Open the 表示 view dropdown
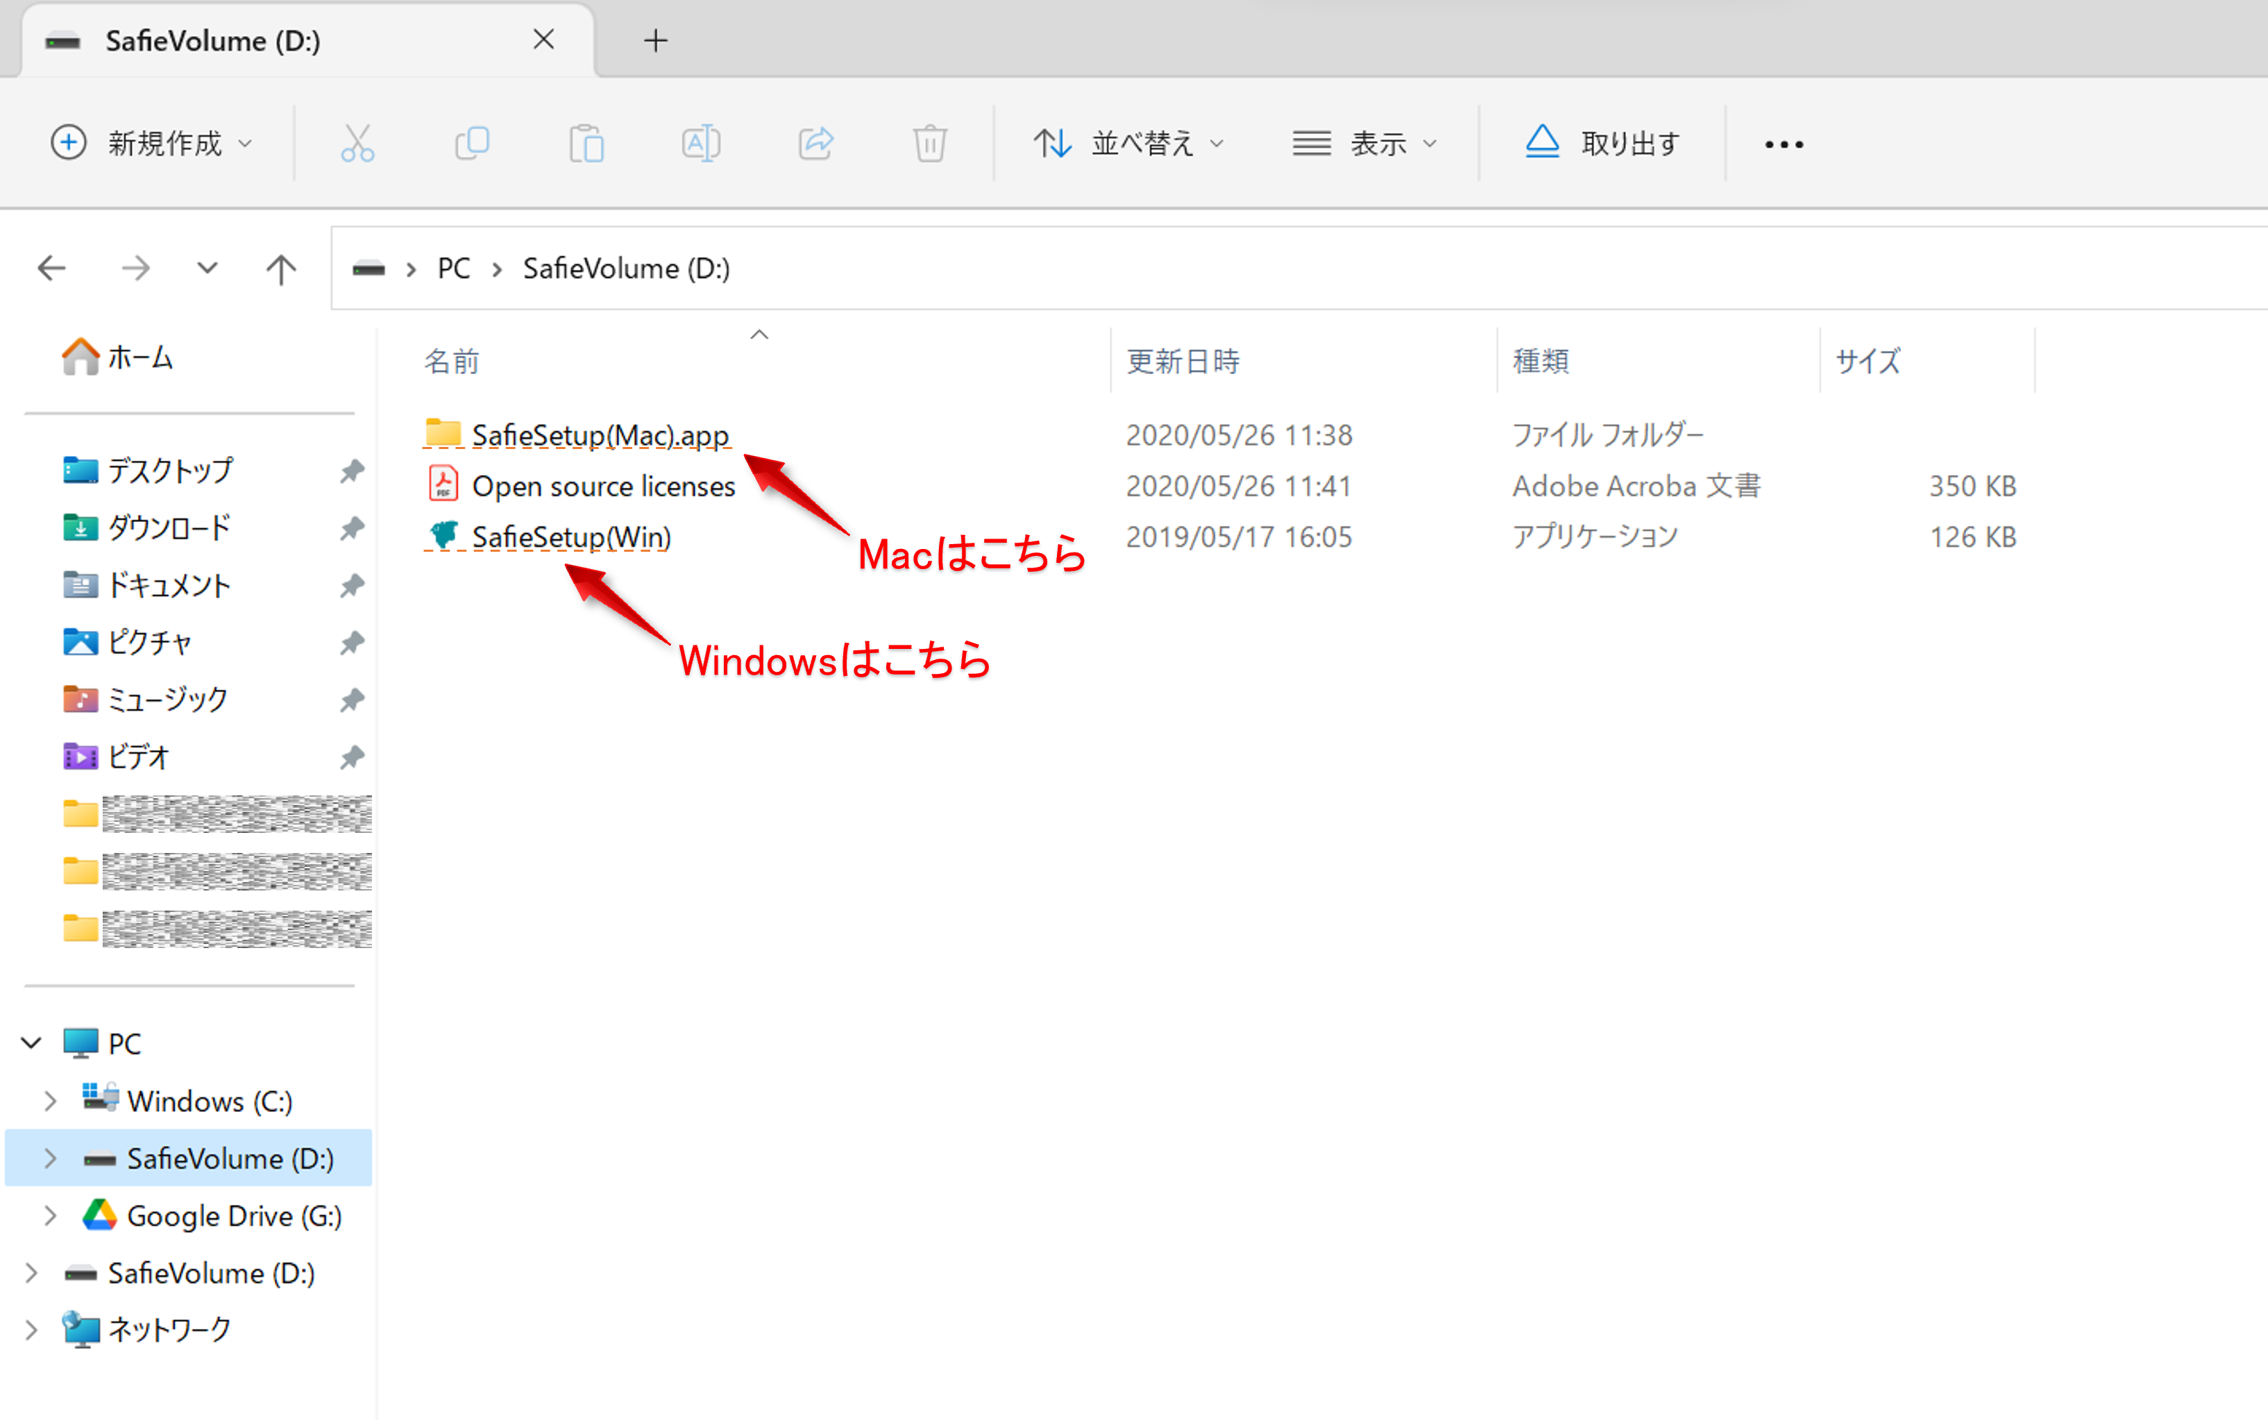This screenshot has height=1420, width=2268. [x=1364, y=144]
